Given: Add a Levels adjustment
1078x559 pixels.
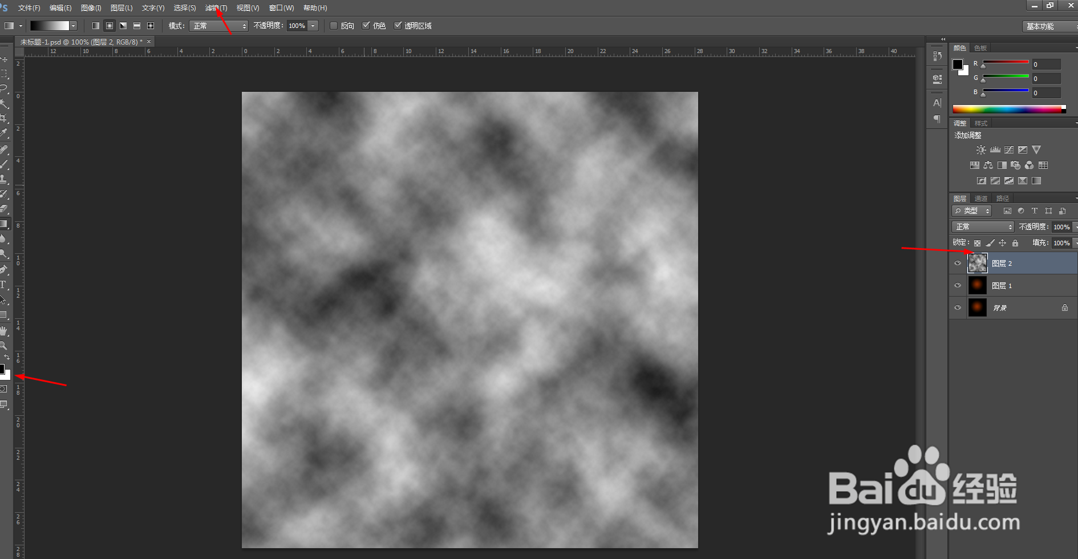Looking at the screenshot, I should coord(995,150).
